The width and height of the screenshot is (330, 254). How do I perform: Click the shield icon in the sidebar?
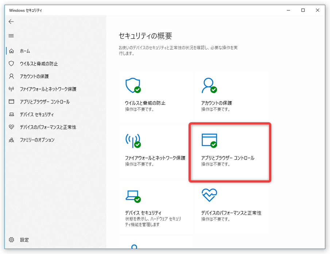pos(11,64)
